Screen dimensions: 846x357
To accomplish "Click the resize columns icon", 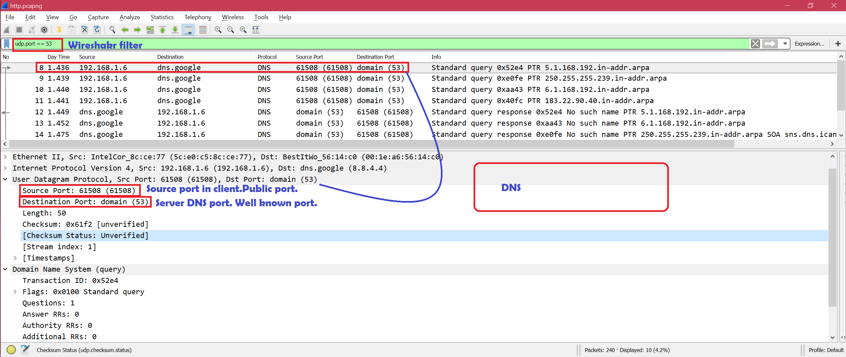I will 256,30.
